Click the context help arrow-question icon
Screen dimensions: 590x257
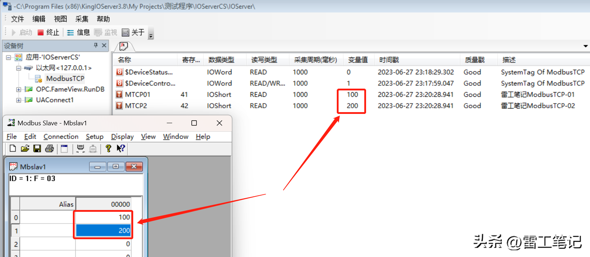coord(121,148)
